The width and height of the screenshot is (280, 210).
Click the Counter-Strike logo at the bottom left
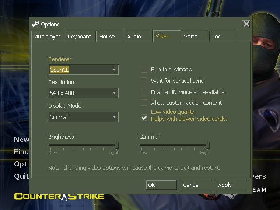pyautogui.click(x=59, y=196)
